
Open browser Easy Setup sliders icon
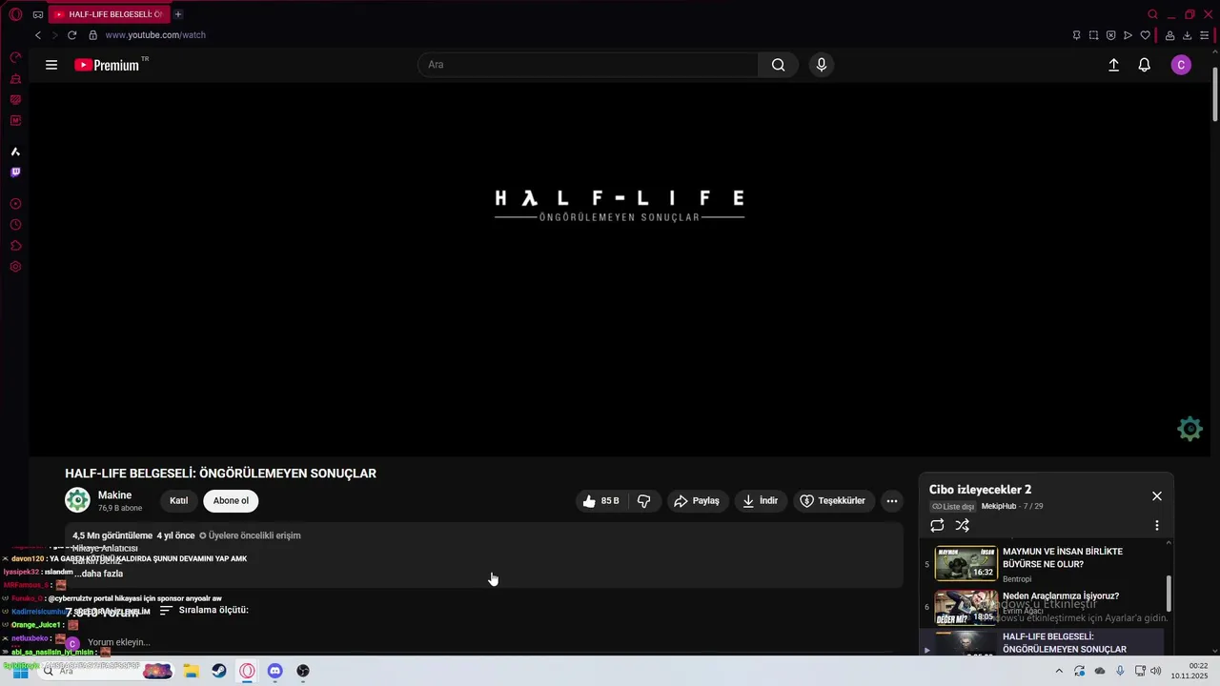(x=1204, y=35)
